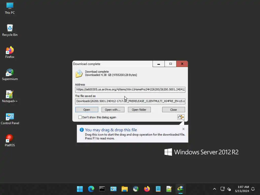Select the Control Panel desktop shortcut

pos(10,119)
